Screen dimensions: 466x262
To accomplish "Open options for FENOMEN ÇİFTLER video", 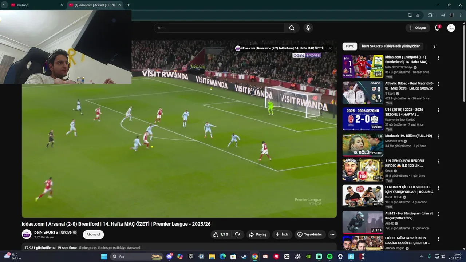I will point(438,188).
